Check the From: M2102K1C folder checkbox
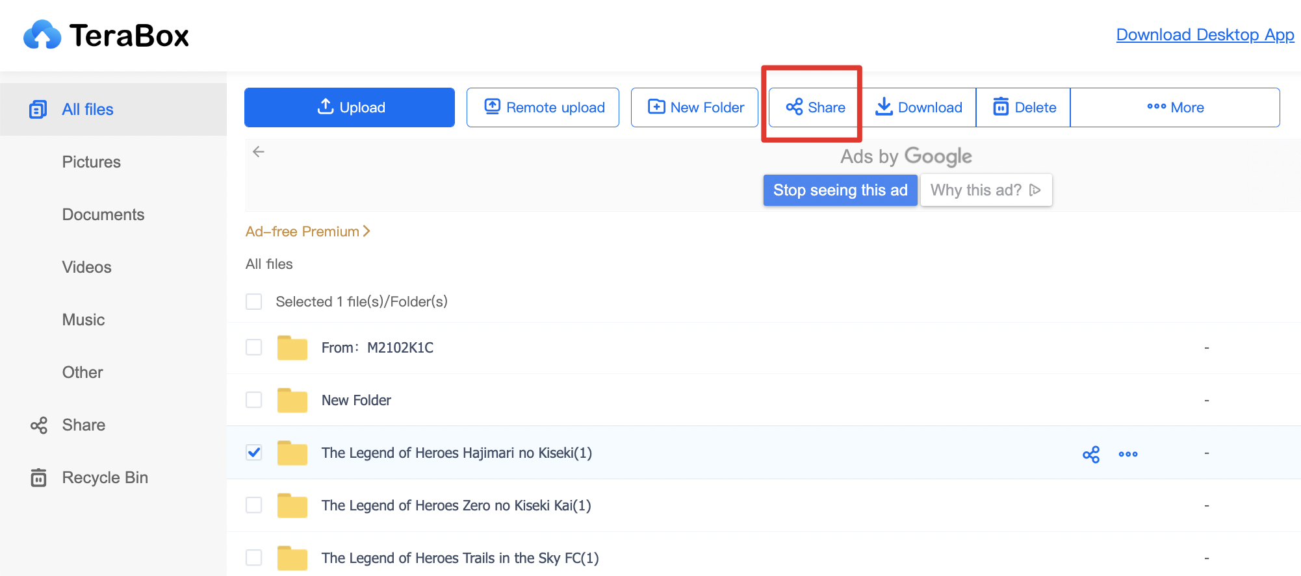Screen dimensions: 1301x576 click(254, 347)
